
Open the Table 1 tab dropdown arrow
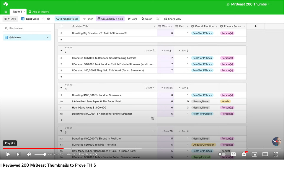coord(24,12)
